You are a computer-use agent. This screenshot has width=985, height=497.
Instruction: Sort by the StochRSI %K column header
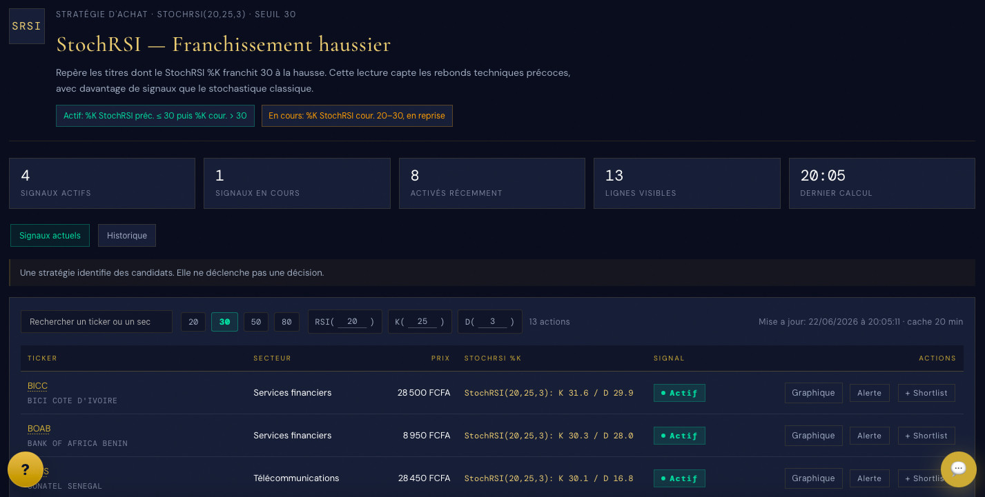493,358
